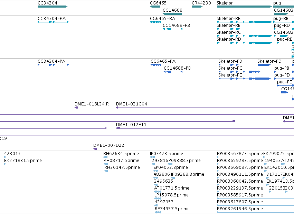Select the Skeletor-PC protein feature
The width and height of the screenshot is (294, 214).
[x=239, y=72]
